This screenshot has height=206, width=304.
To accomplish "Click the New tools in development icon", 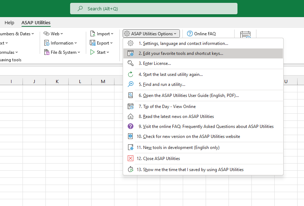I will point(131,147).
